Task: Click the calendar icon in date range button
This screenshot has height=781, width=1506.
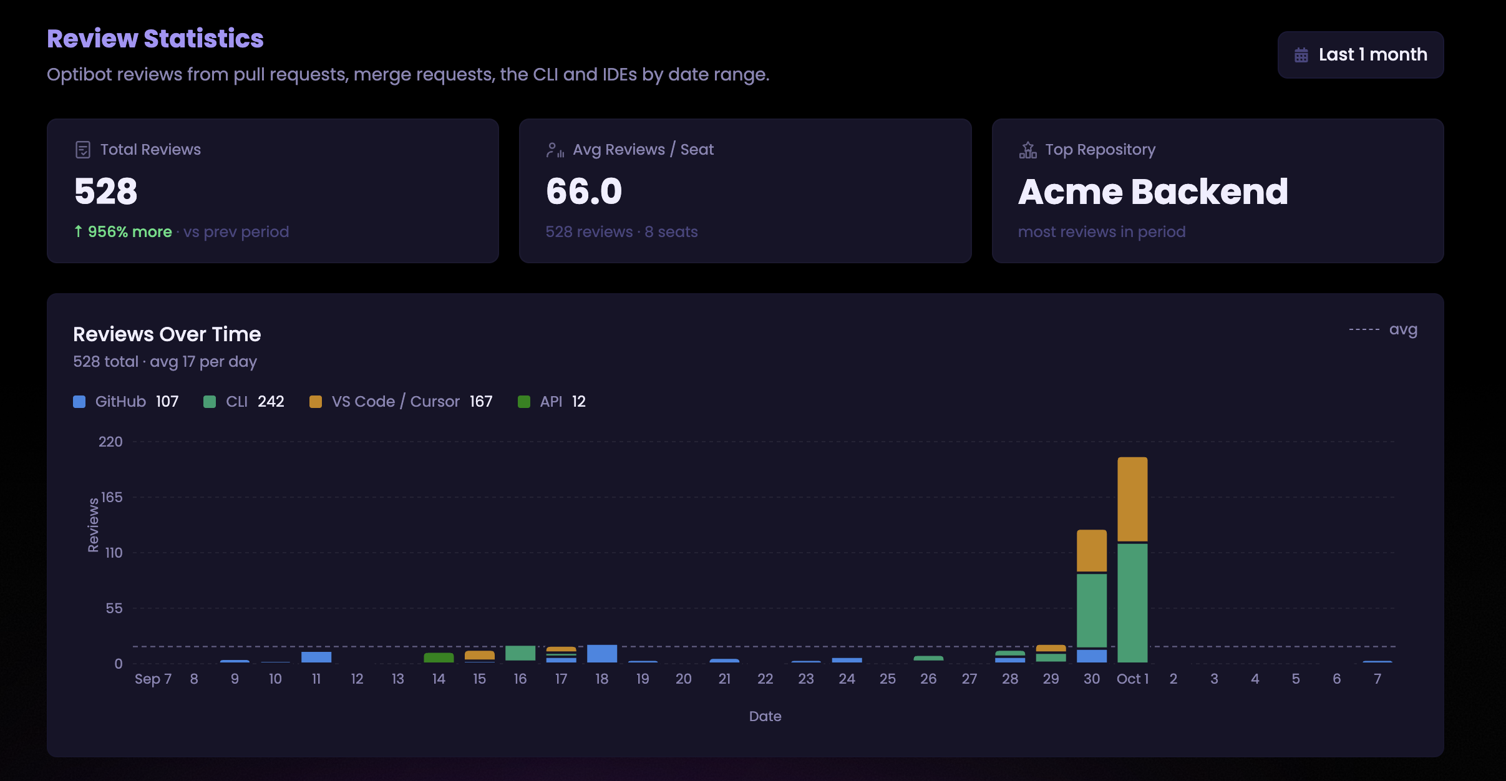Action: (1301, 55)
